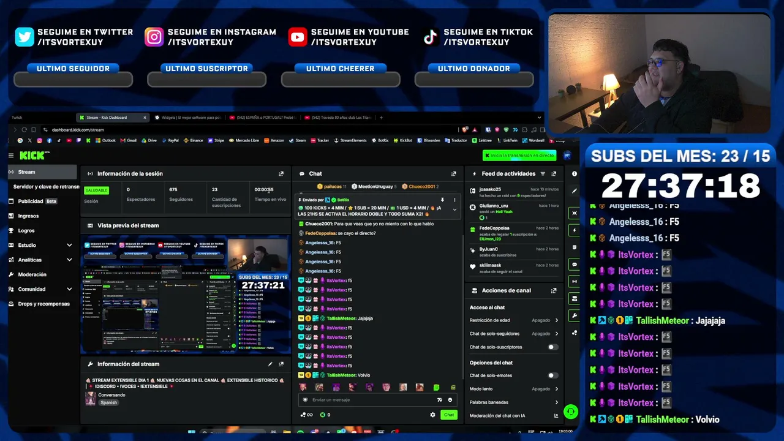Pop out the Información de la sesión panel
This screenshot has width=784, height=441.
(281, 174)
